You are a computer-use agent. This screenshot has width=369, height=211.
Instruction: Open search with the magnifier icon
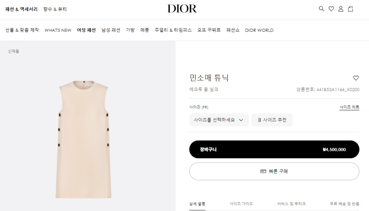click(321, 9)
